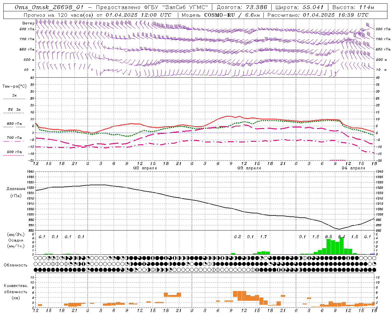Click the model name COSMO-RU / 6.6км
The image size is (392, 313).
(232, 15)
